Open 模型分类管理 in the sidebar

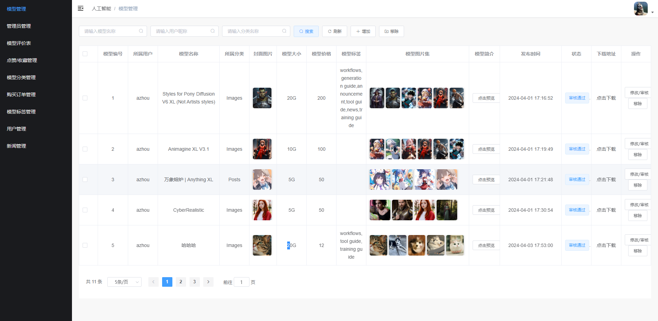(21, 77)
